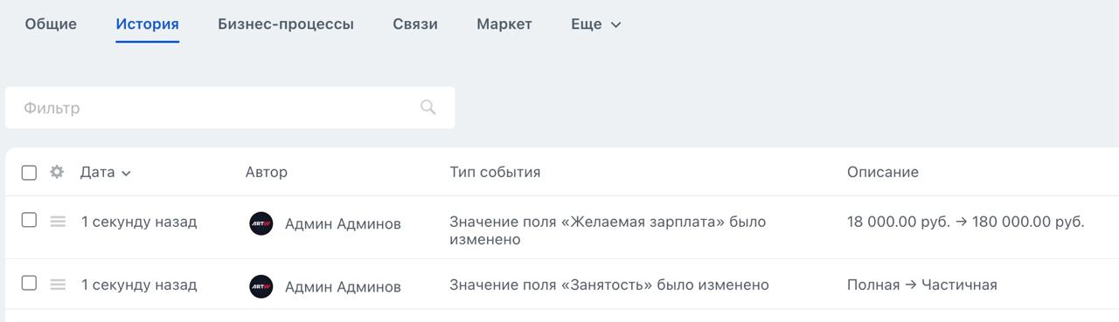Open the «Бизнес-процессы» tab
The image size is (1119, 322).
[286, 24]
